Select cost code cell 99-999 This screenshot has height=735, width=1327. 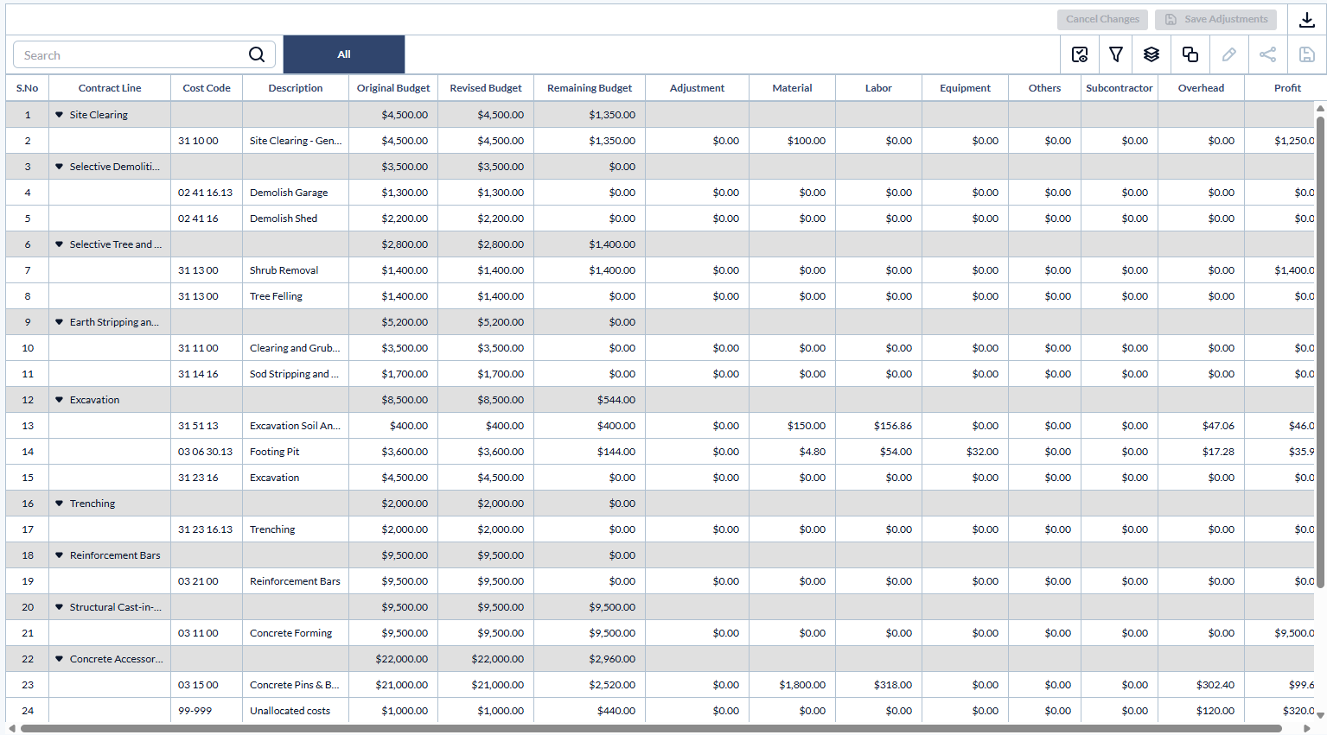(207, 711)
